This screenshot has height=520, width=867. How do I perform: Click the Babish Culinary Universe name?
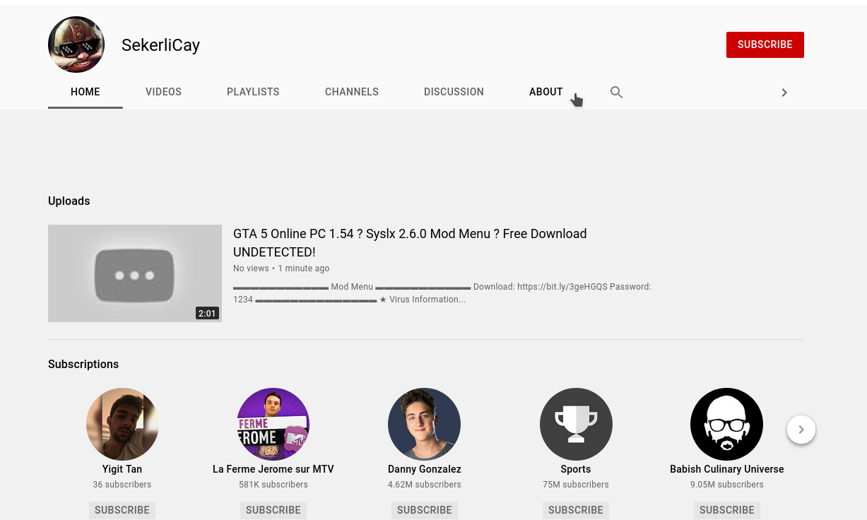point(727,469)
